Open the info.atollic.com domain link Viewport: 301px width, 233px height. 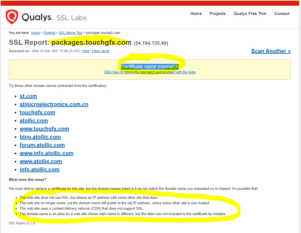click(40, 169)
